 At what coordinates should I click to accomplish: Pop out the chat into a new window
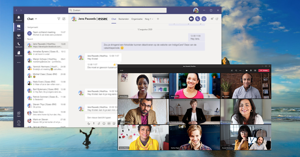tap(217, 19)
